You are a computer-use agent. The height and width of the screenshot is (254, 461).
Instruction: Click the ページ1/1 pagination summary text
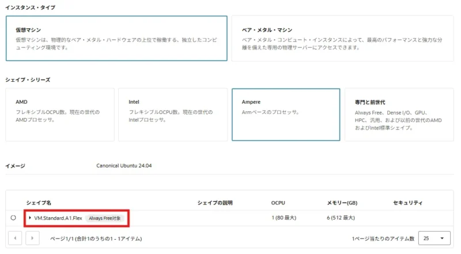point(96,238)
